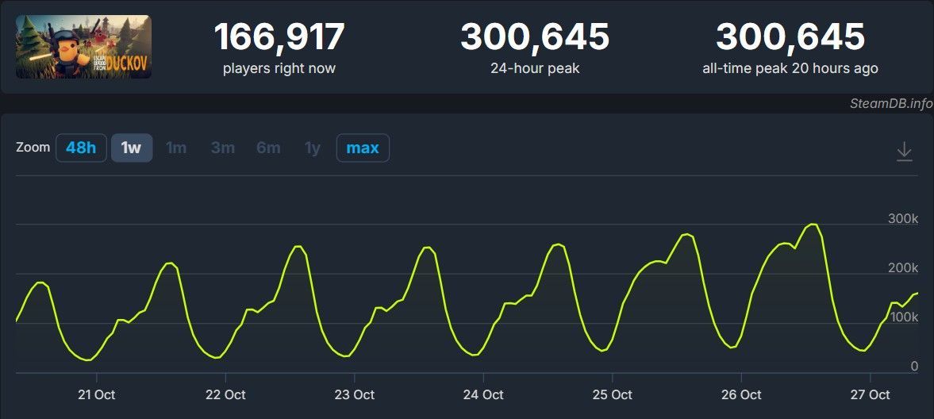934x419 pixels.
Task: Open the SteamDB.info watermark link
Action: tap(890, 103)
